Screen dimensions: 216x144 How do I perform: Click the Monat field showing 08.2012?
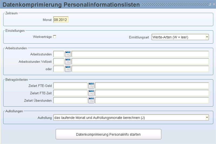[x=61, y=20]
